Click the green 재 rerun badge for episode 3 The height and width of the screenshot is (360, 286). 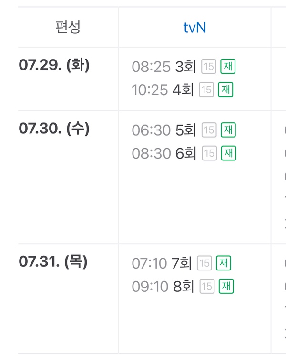(x=228, y=66)
